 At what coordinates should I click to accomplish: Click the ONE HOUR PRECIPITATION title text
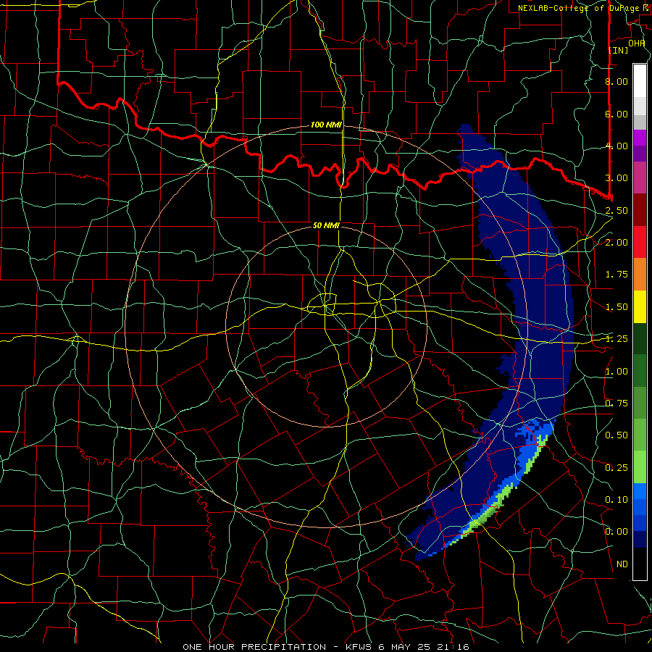254,647
